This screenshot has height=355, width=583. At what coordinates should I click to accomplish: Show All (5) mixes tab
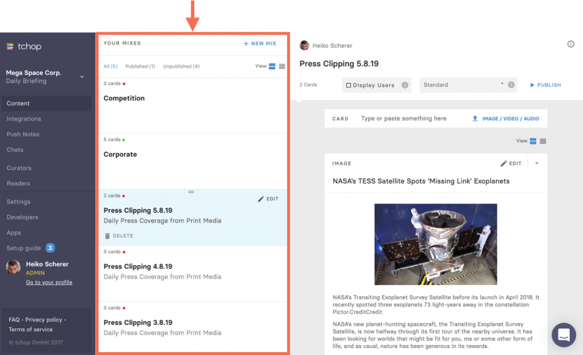click(110, 66)
